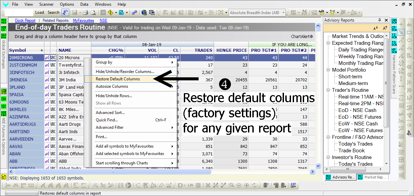The width and height of the screenshot is (414, 196).
Task: Pin the Advisory Reports panel
Action: 380,20
